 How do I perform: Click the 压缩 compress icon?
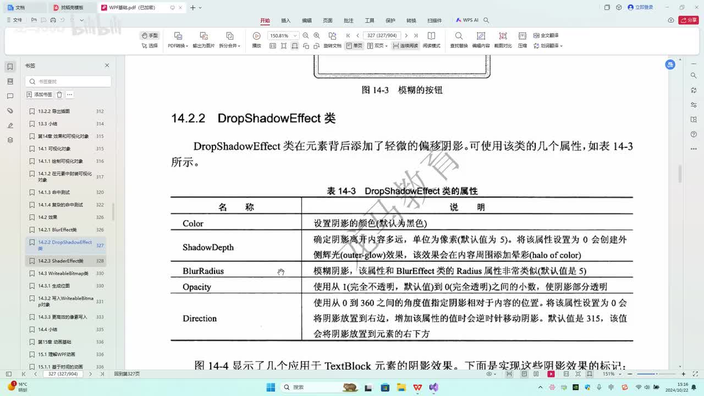[x=522, y=36]
